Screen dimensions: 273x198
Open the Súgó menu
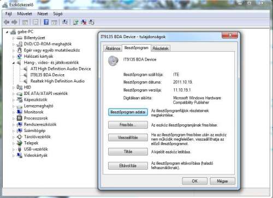(x=58, y=14)
